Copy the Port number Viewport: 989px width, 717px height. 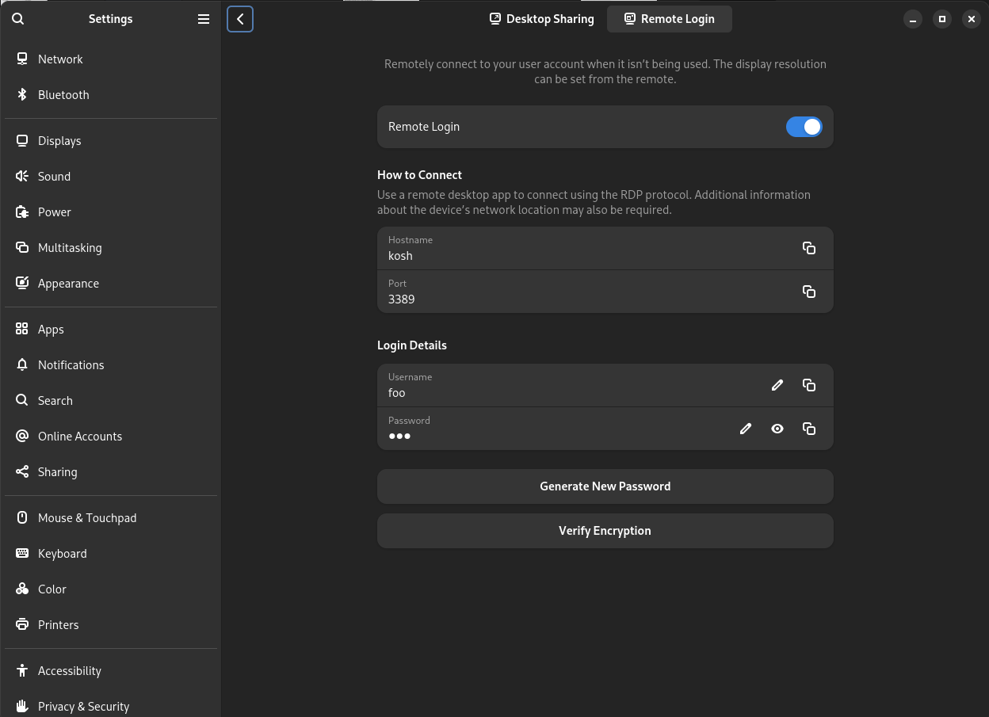click(x=808, y=292)
